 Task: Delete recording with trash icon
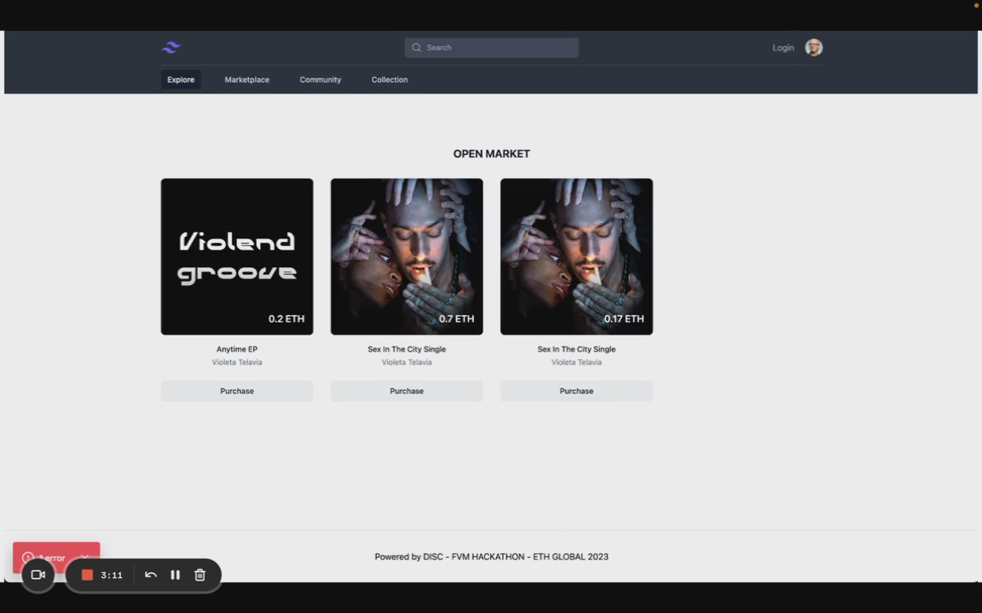199,574
